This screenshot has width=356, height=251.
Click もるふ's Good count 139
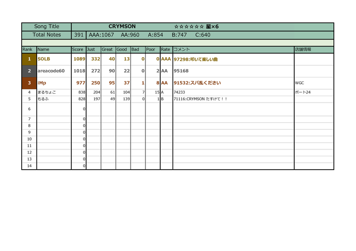[126, 99]
